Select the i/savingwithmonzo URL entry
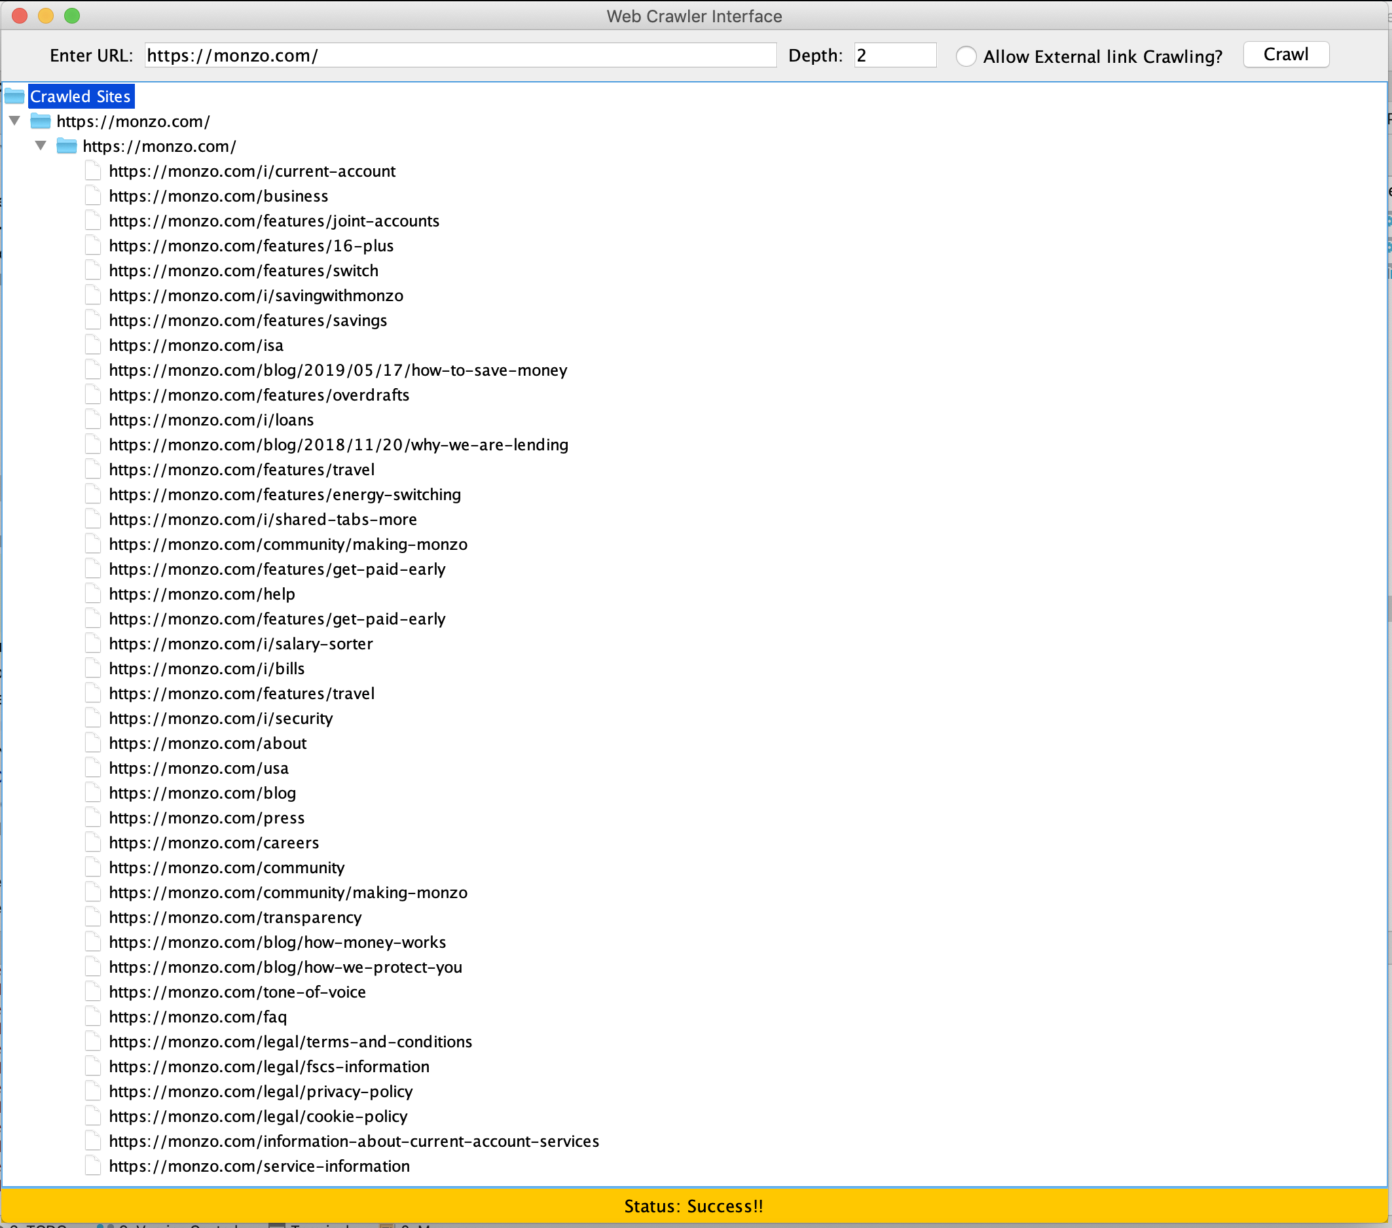 click(x=256, y=295)
